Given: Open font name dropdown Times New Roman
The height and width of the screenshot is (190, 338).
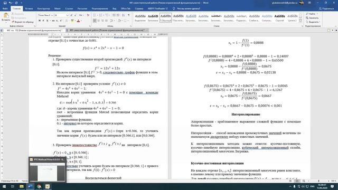Looking at the screenshot, I should [52, 15].
